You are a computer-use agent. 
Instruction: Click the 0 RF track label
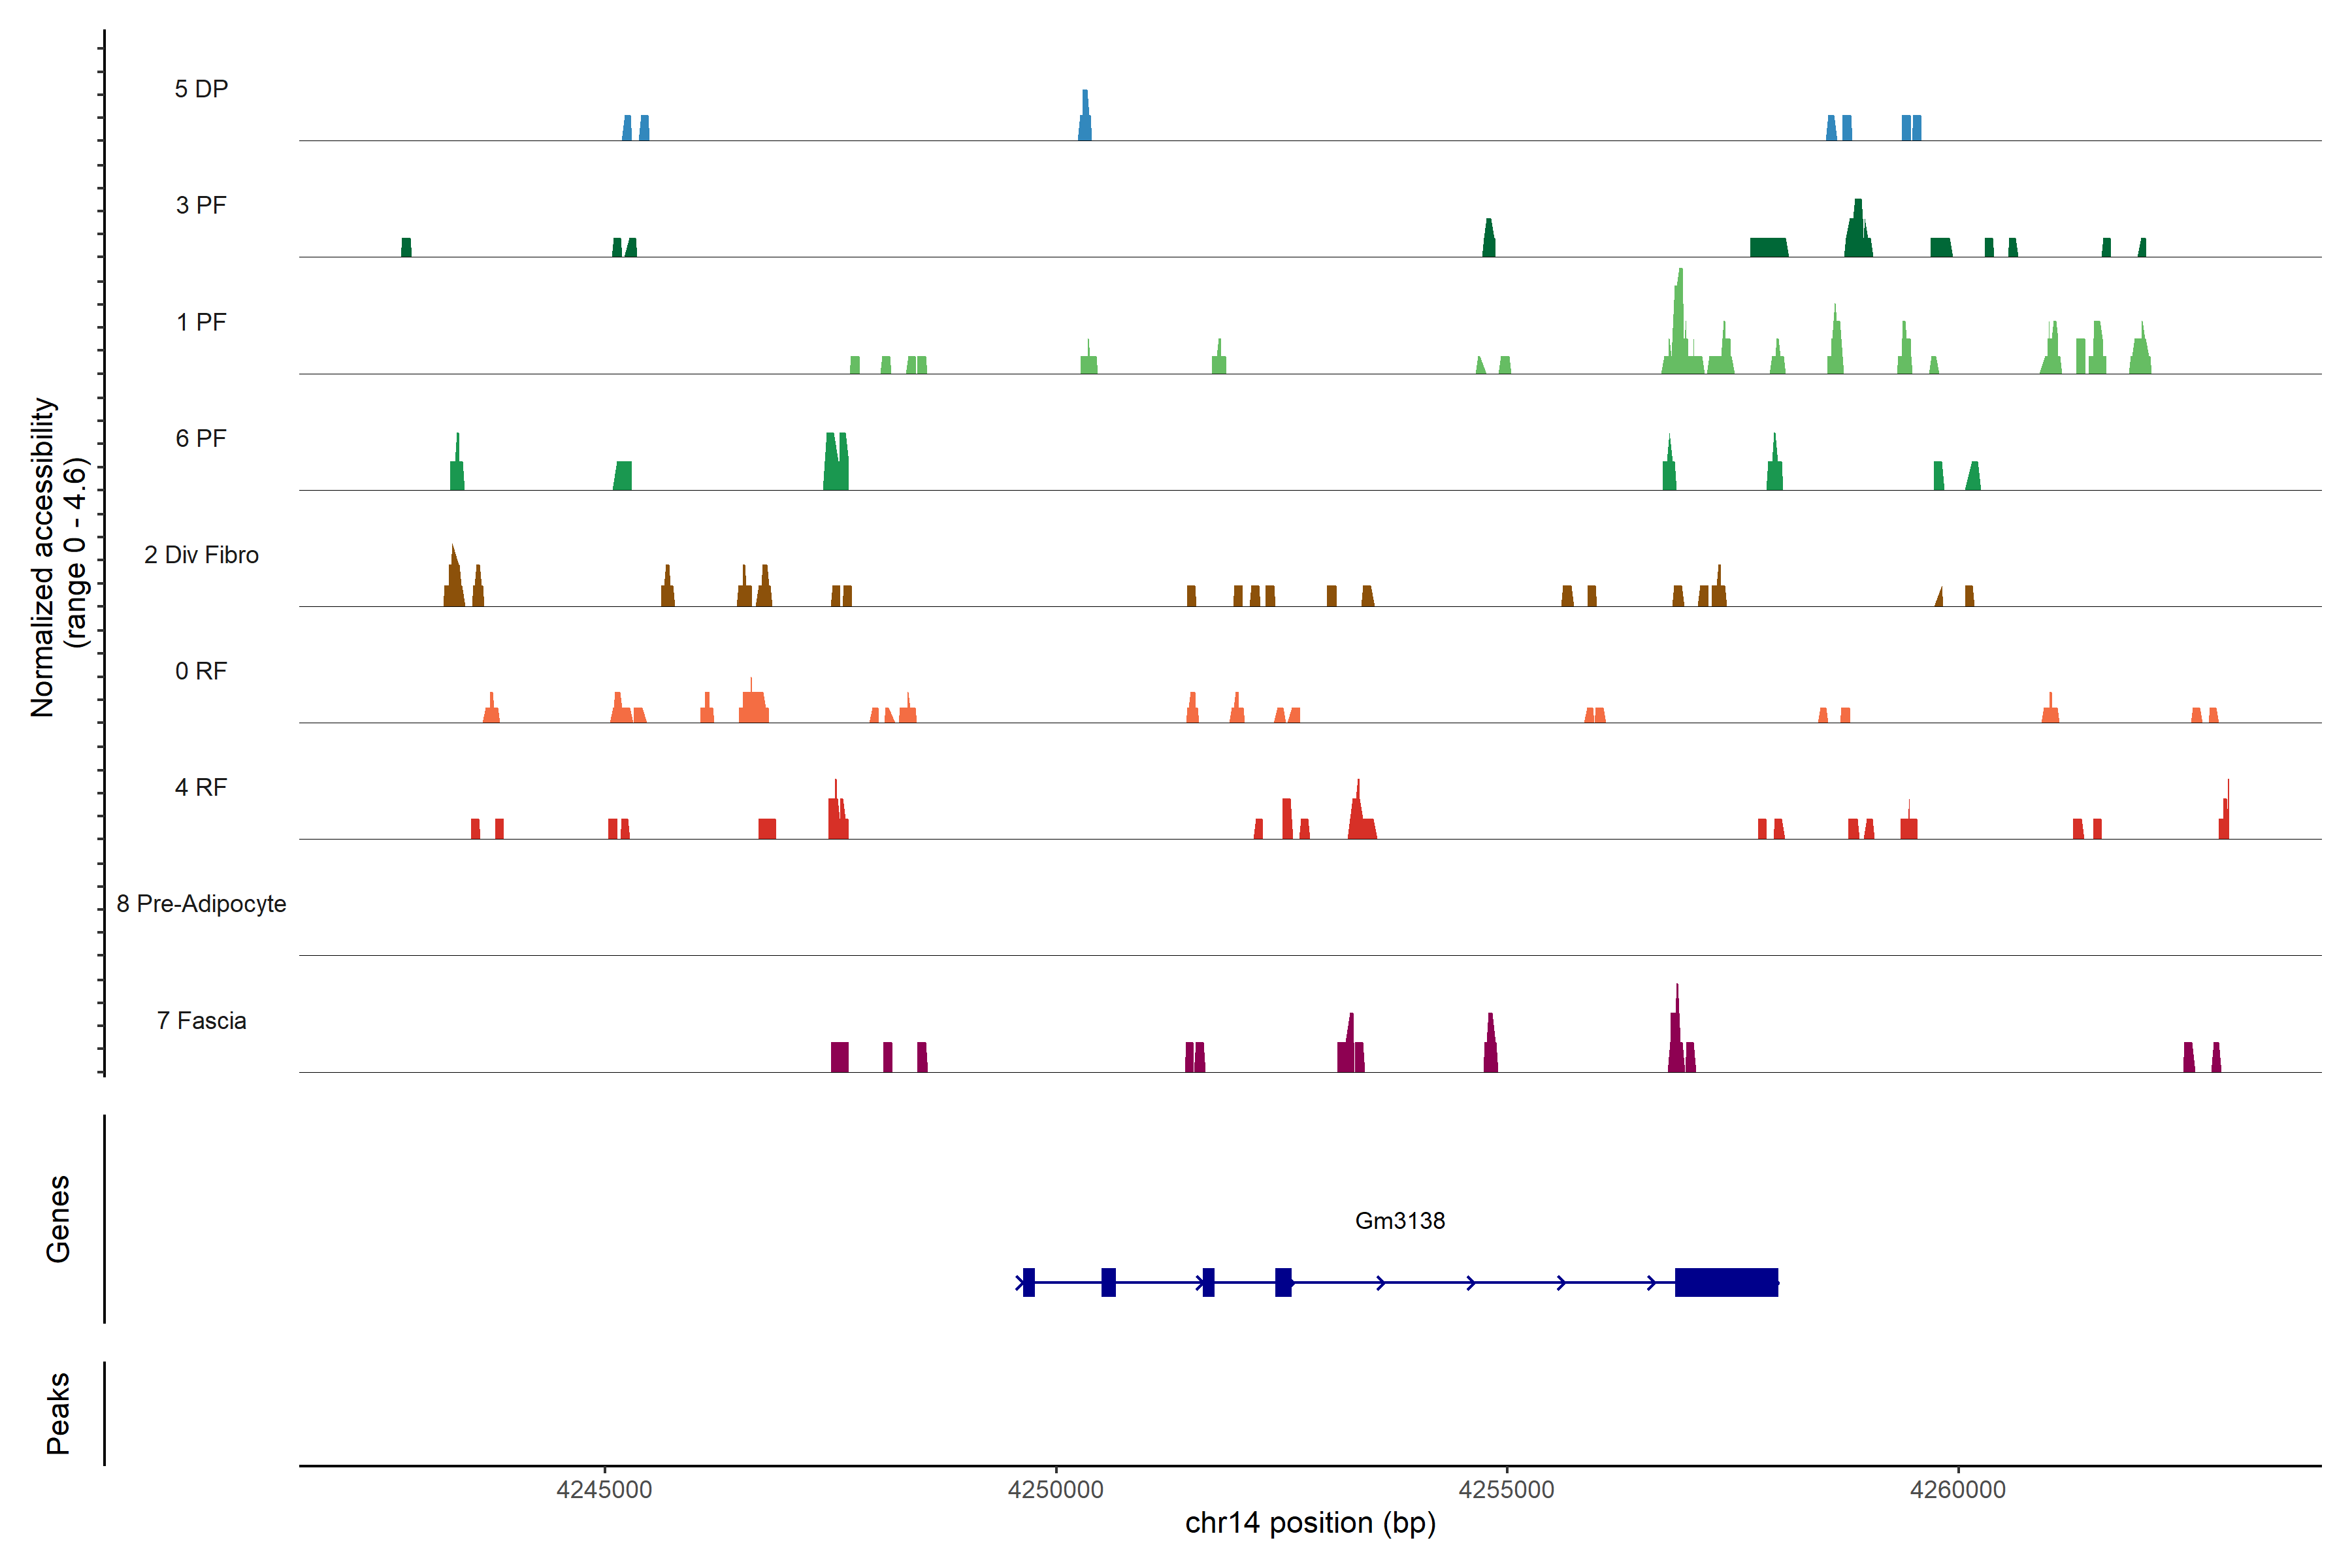[201, 671]
